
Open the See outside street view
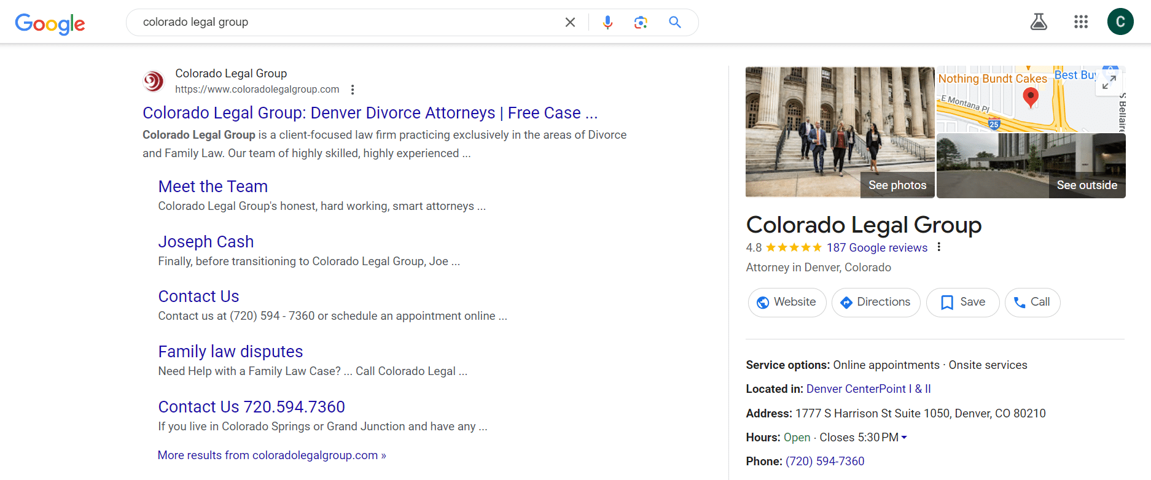click(1031, 166)
